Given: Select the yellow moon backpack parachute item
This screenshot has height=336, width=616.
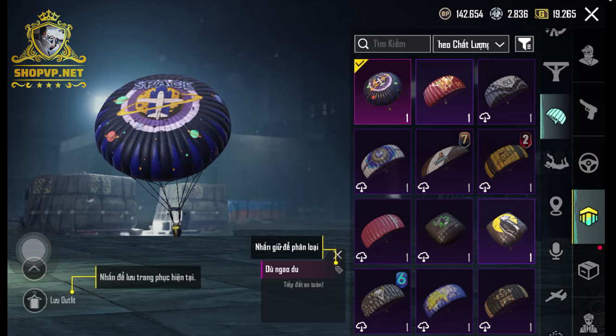Looking at the screenshot, I should point(506,231).
